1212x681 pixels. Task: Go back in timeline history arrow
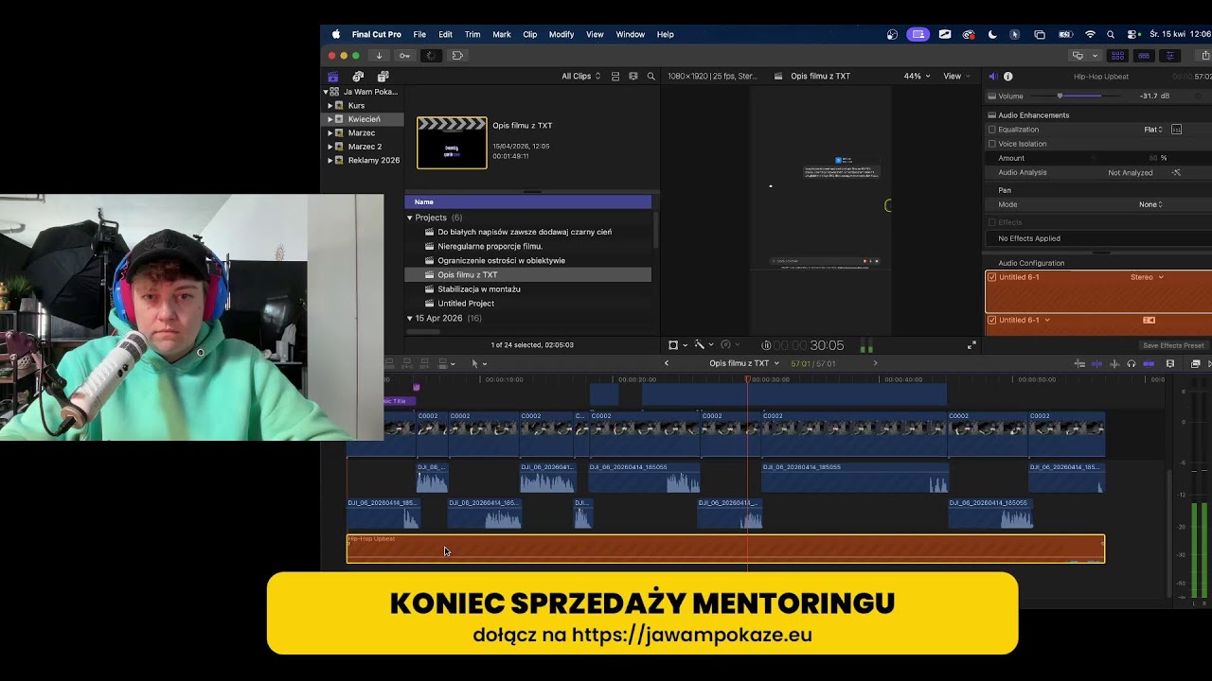click(667, 363)
